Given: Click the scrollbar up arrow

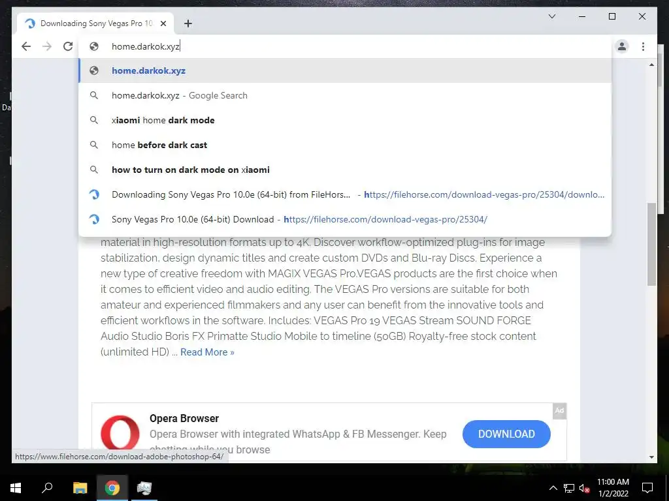Looking at the screenshot, I should (651, 65).
